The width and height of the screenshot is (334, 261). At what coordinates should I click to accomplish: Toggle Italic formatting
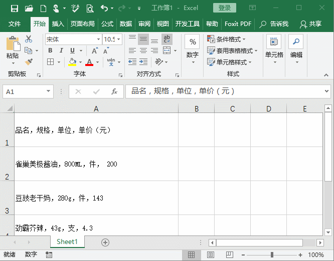pyautogui.click(x=61, y=50)
